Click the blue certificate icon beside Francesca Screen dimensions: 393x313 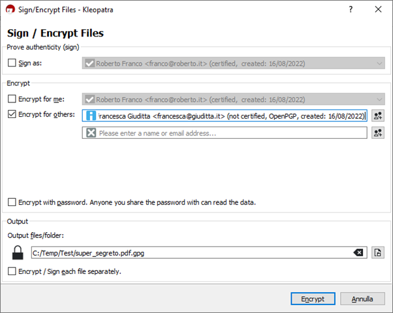coord(91,116)
